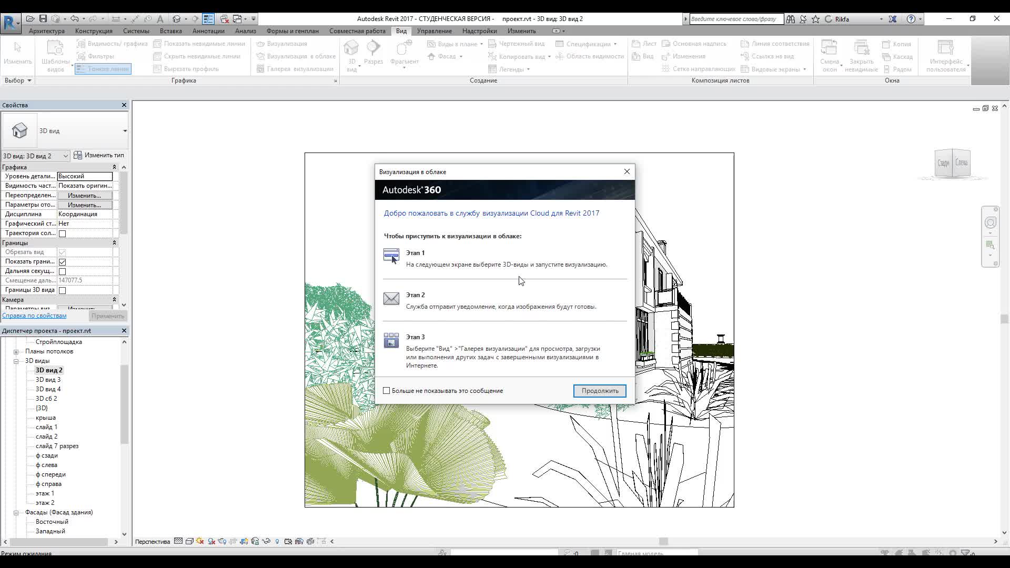This screenshot has width=1010, height=568.
Task: Click the help question mark icon
Action: point(911,19)
